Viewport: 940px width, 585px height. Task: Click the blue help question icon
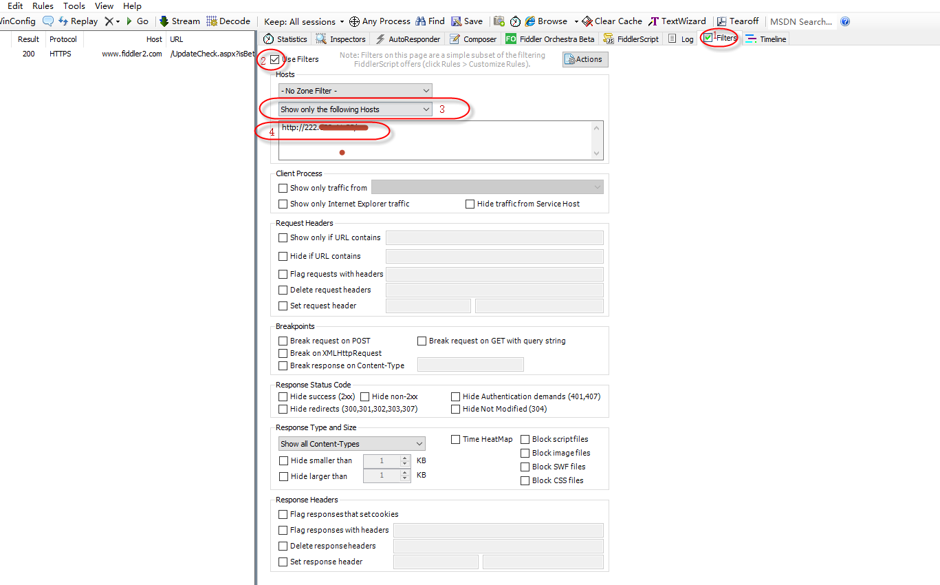[x=845, y=21]
